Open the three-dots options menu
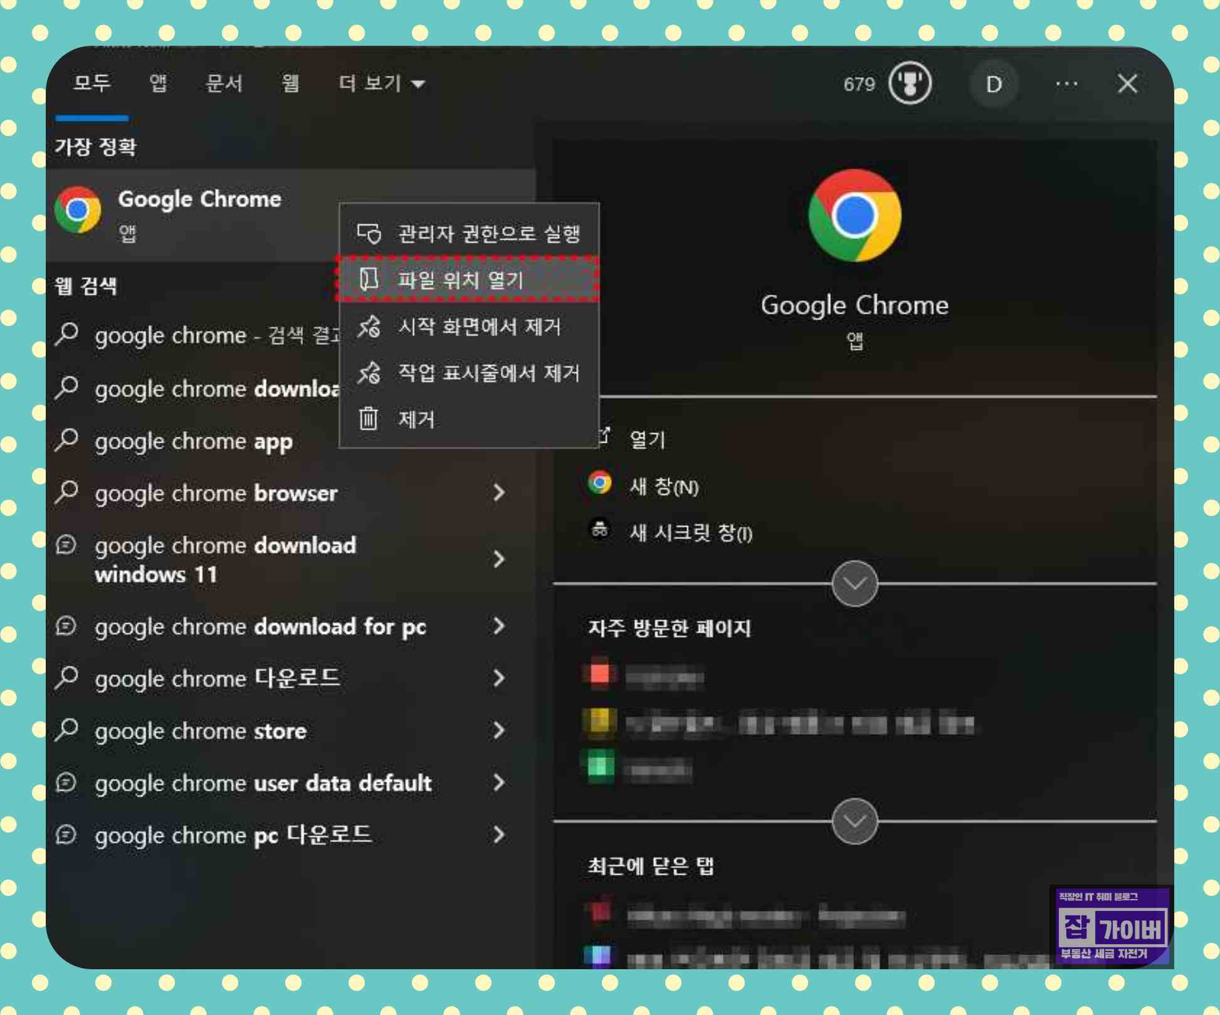Viewport: 1220px width, 1015px height. [1066, 83]
